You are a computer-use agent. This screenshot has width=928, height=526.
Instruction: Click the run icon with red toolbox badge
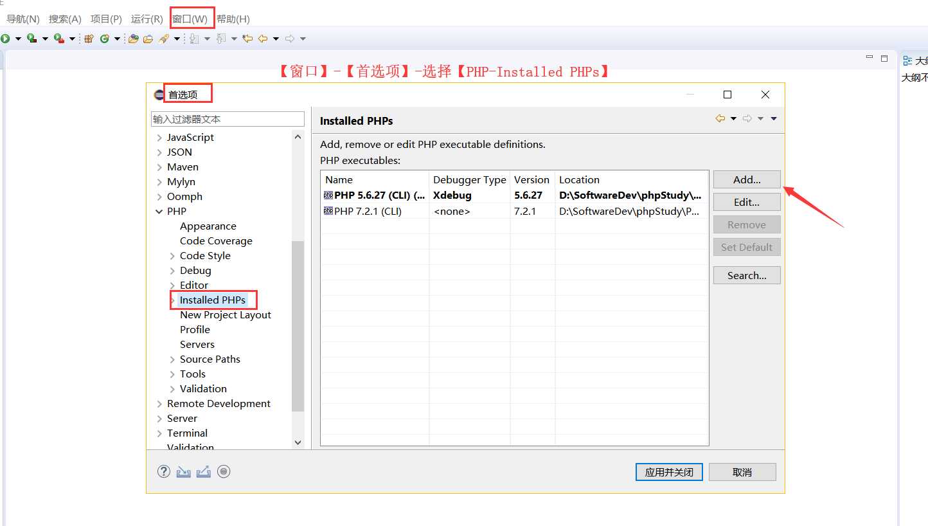click(x=59, y=39)
